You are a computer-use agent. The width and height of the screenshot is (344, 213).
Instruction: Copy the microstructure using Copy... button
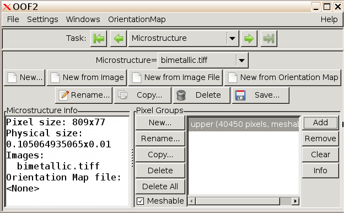143,95
